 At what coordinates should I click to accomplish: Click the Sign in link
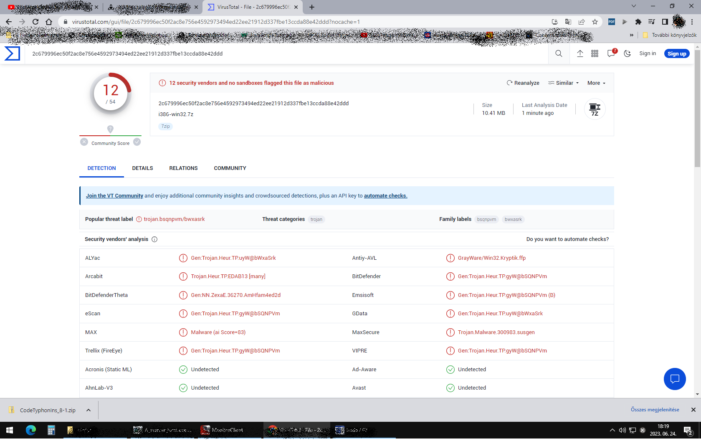(648, 53)
